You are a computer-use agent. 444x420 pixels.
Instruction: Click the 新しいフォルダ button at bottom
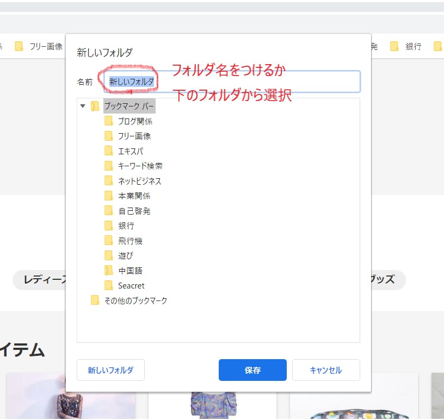click(110, 370)
